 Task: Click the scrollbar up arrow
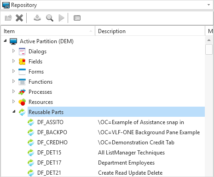[209, 40]
